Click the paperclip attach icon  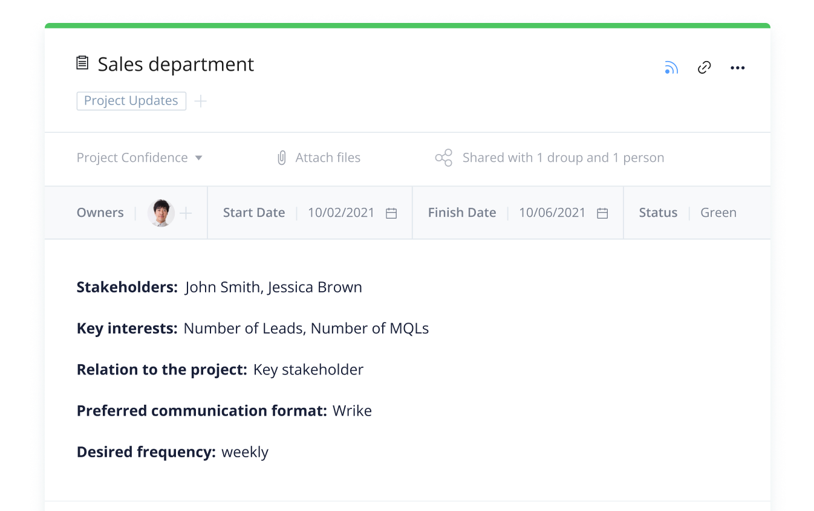[x=282, y=158]
